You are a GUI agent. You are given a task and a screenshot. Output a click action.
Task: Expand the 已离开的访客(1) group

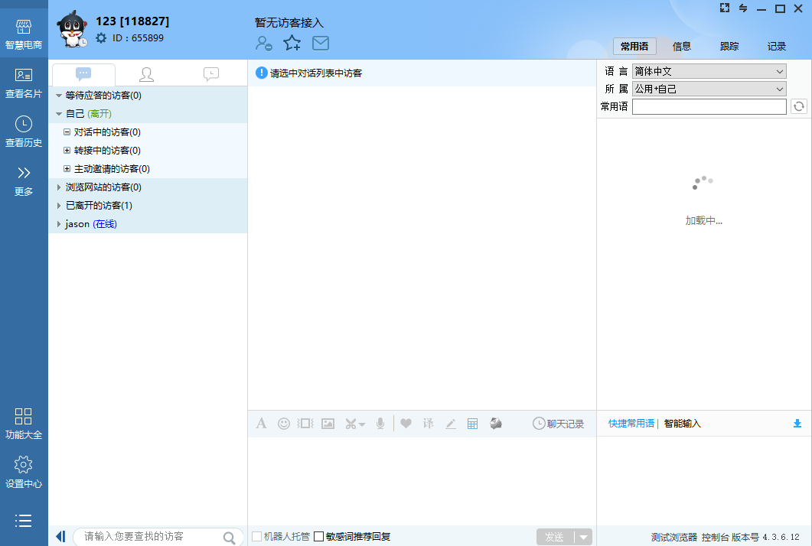coord(60,206)
